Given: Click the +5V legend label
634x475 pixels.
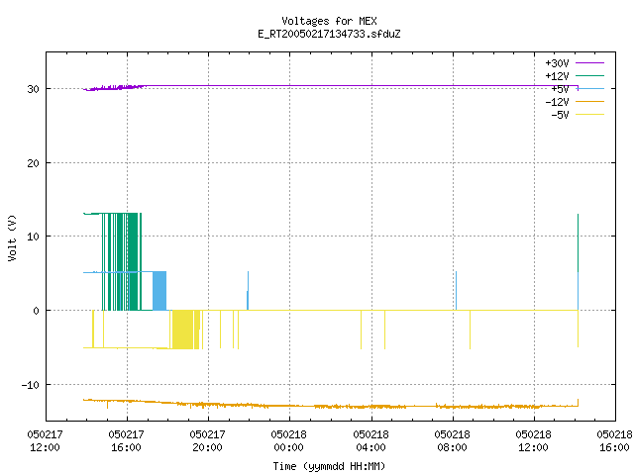Looking at the screenshot, I should pyautogui.click(x=560, y=89).
